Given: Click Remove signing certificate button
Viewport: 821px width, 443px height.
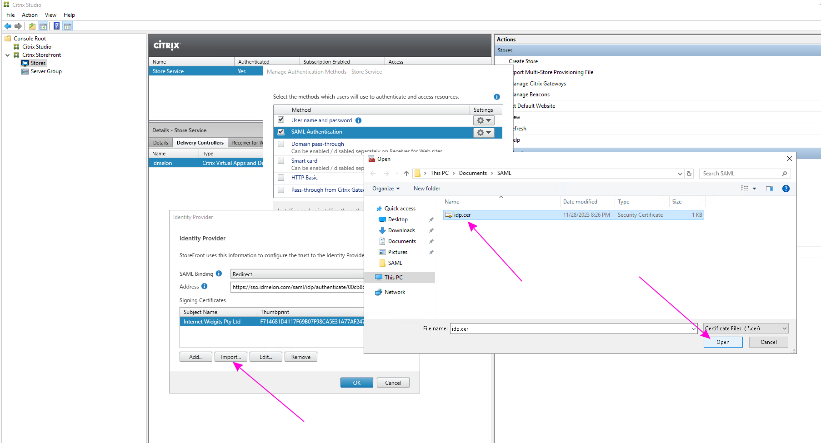Looking at the screenshot, I should (301, 357).
